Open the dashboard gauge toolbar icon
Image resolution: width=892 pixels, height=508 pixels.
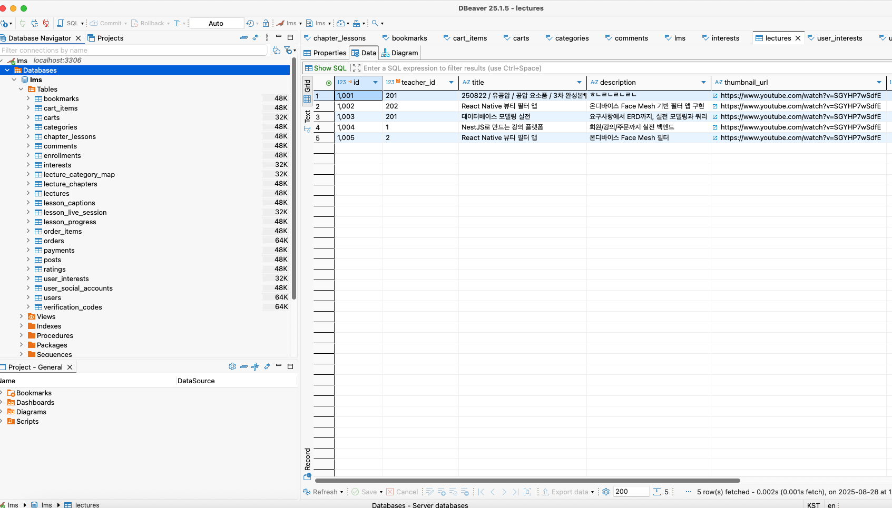point(341,23)
